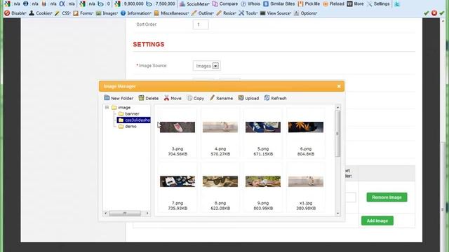Open the Cookies toolbar menu
The image size is (449, 252).
(x=41, y=13)
